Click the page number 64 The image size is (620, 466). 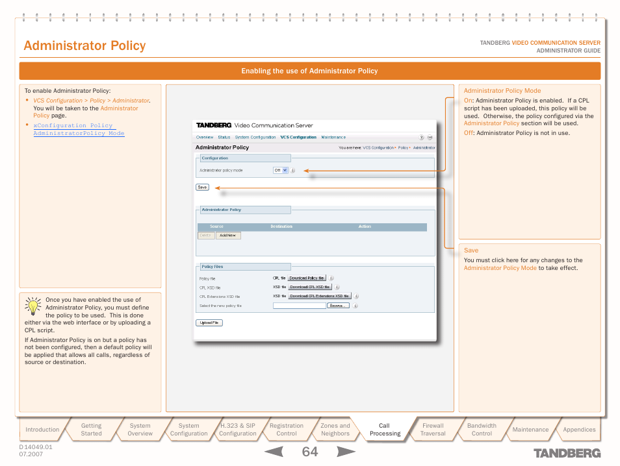(x=309, y=452)
